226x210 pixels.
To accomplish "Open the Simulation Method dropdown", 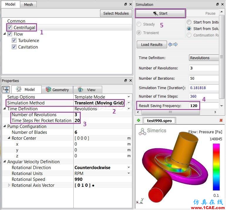I will click(x=129, y=103).
